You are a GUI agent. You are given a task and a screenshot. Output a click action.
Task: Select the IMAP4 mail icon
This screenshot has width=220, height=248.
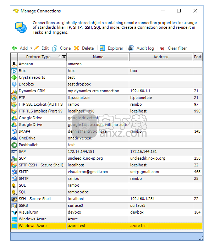[14, 131]
